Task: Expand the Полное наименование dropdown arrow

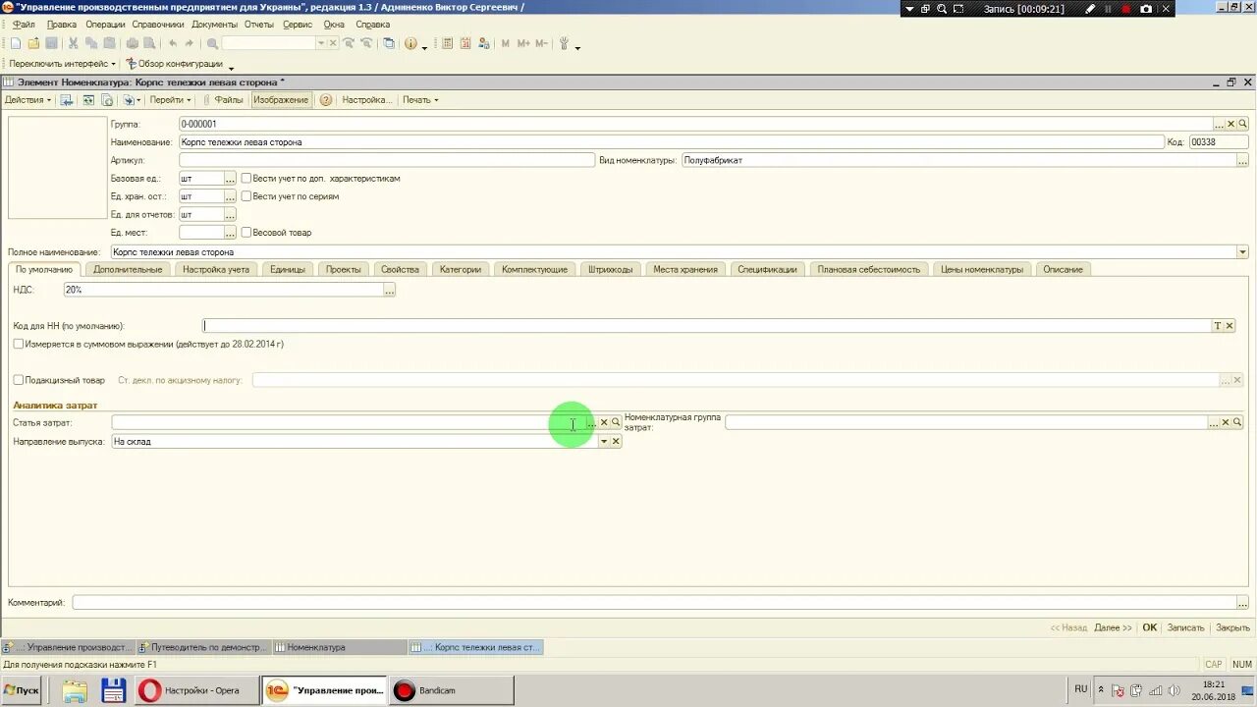Action: 1243,252
